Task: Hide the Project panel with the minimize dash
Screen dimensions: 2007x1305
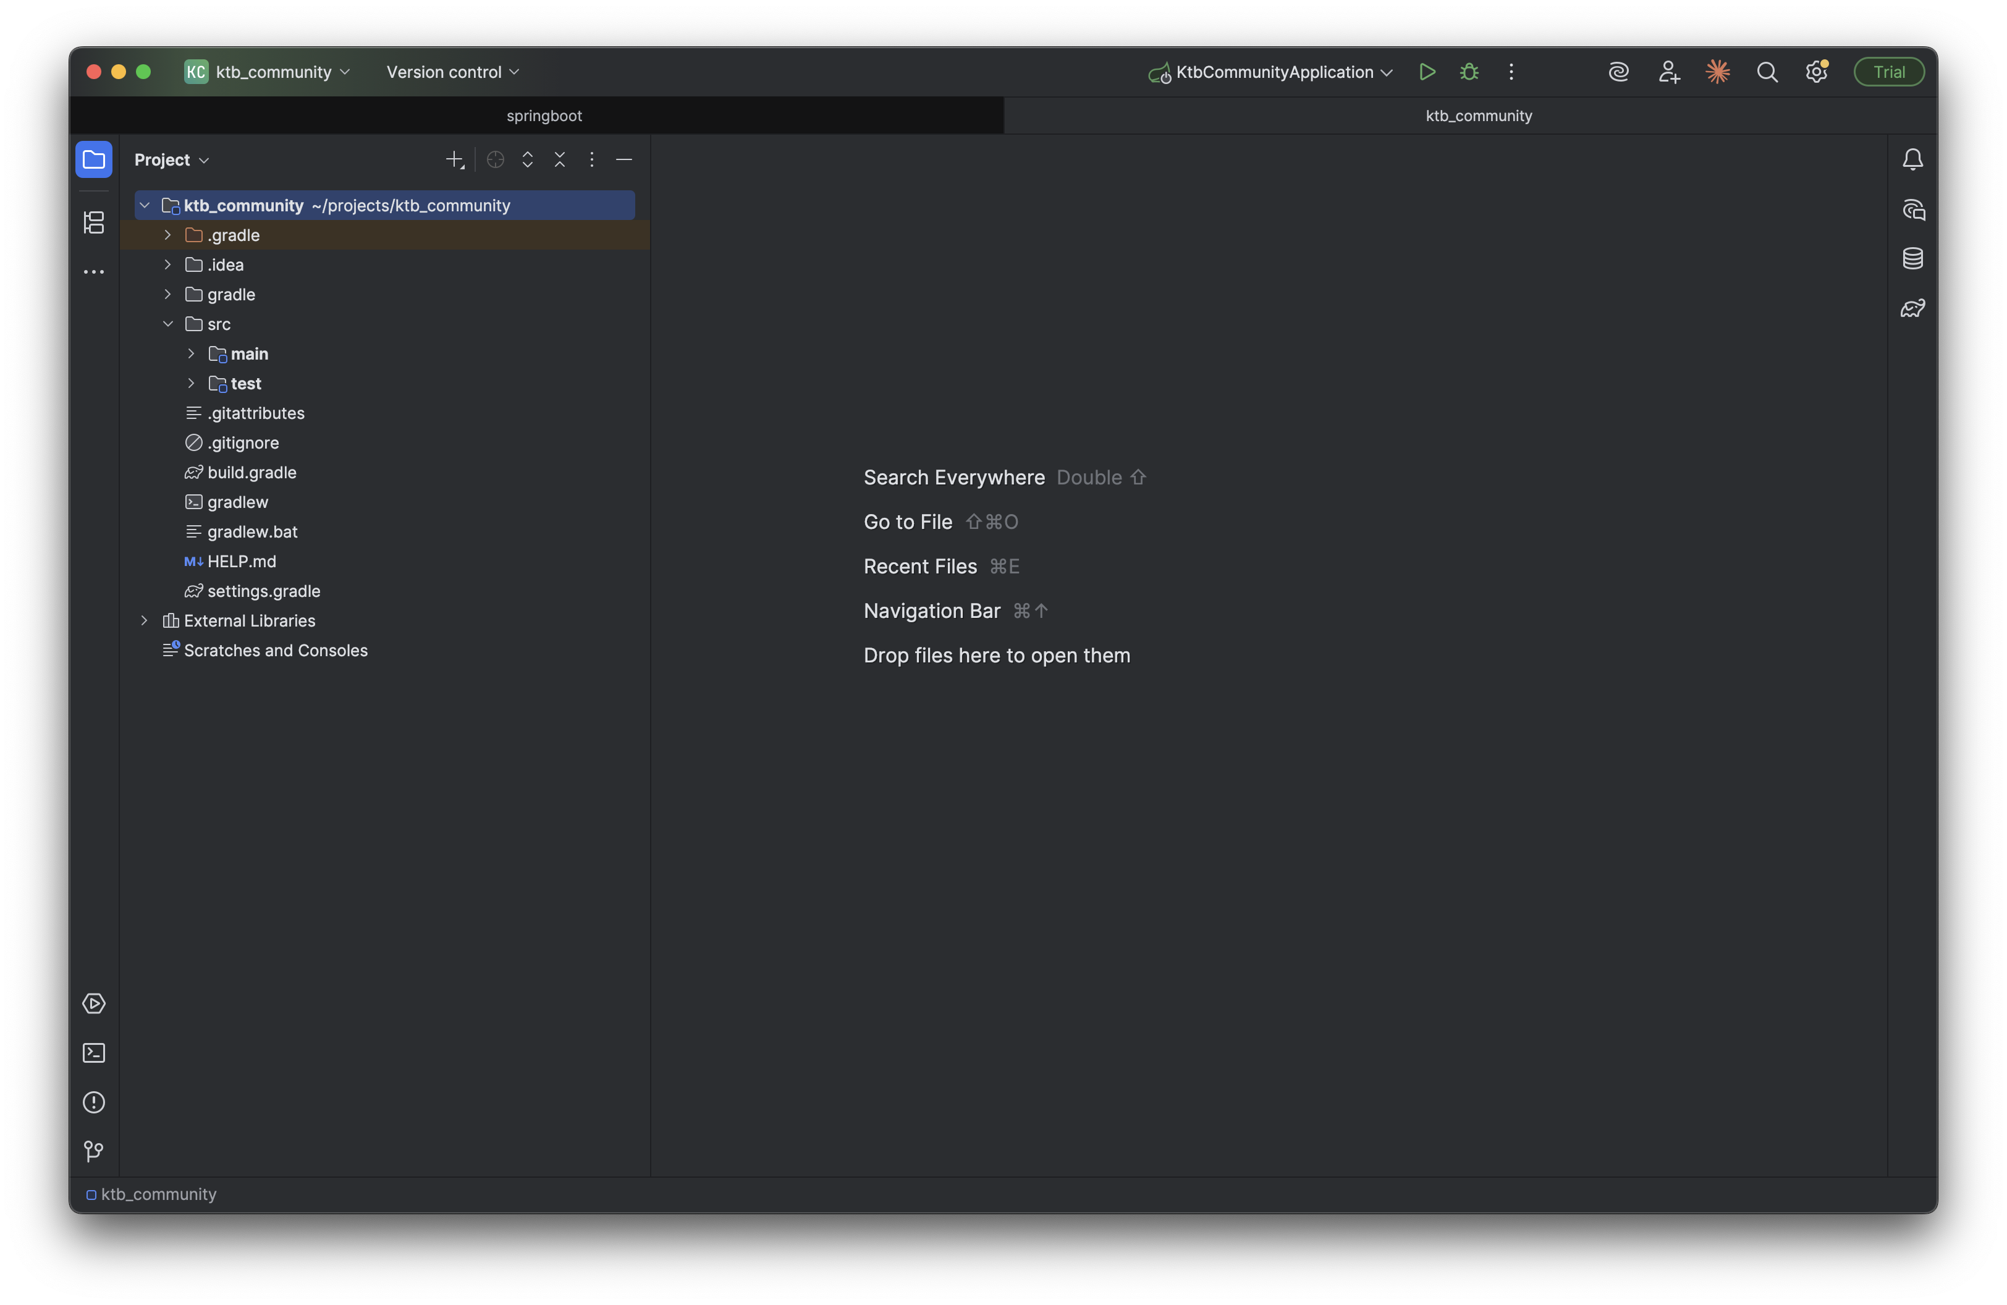Action: [x=624, y=159]
